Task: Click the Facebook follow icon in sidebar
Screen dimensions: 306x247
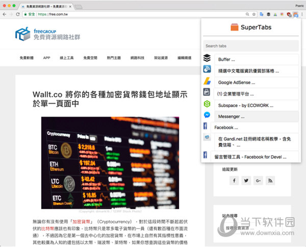Action: pos(234,181)
